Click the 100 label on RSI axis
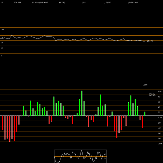 3,30
